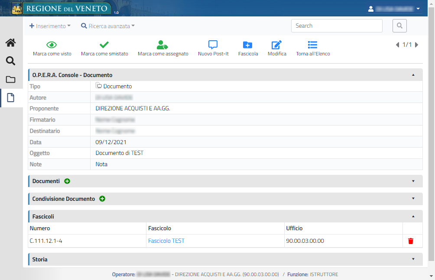Click the Marca come visto eye icon
This screenshot has height=280, width=435.
click(x=52, y=45)
